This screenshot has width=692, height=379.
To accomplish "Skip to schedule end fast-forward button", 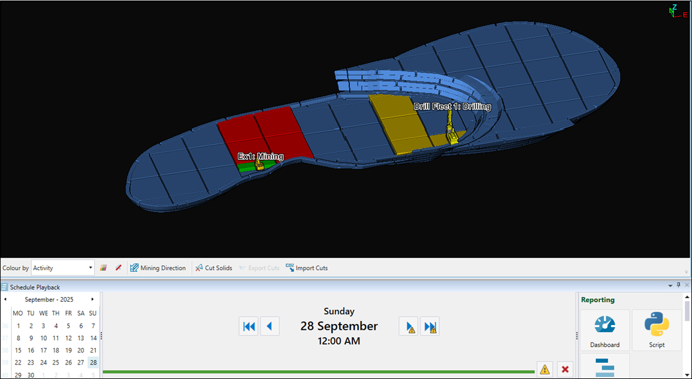I will [x=430, y=326].
